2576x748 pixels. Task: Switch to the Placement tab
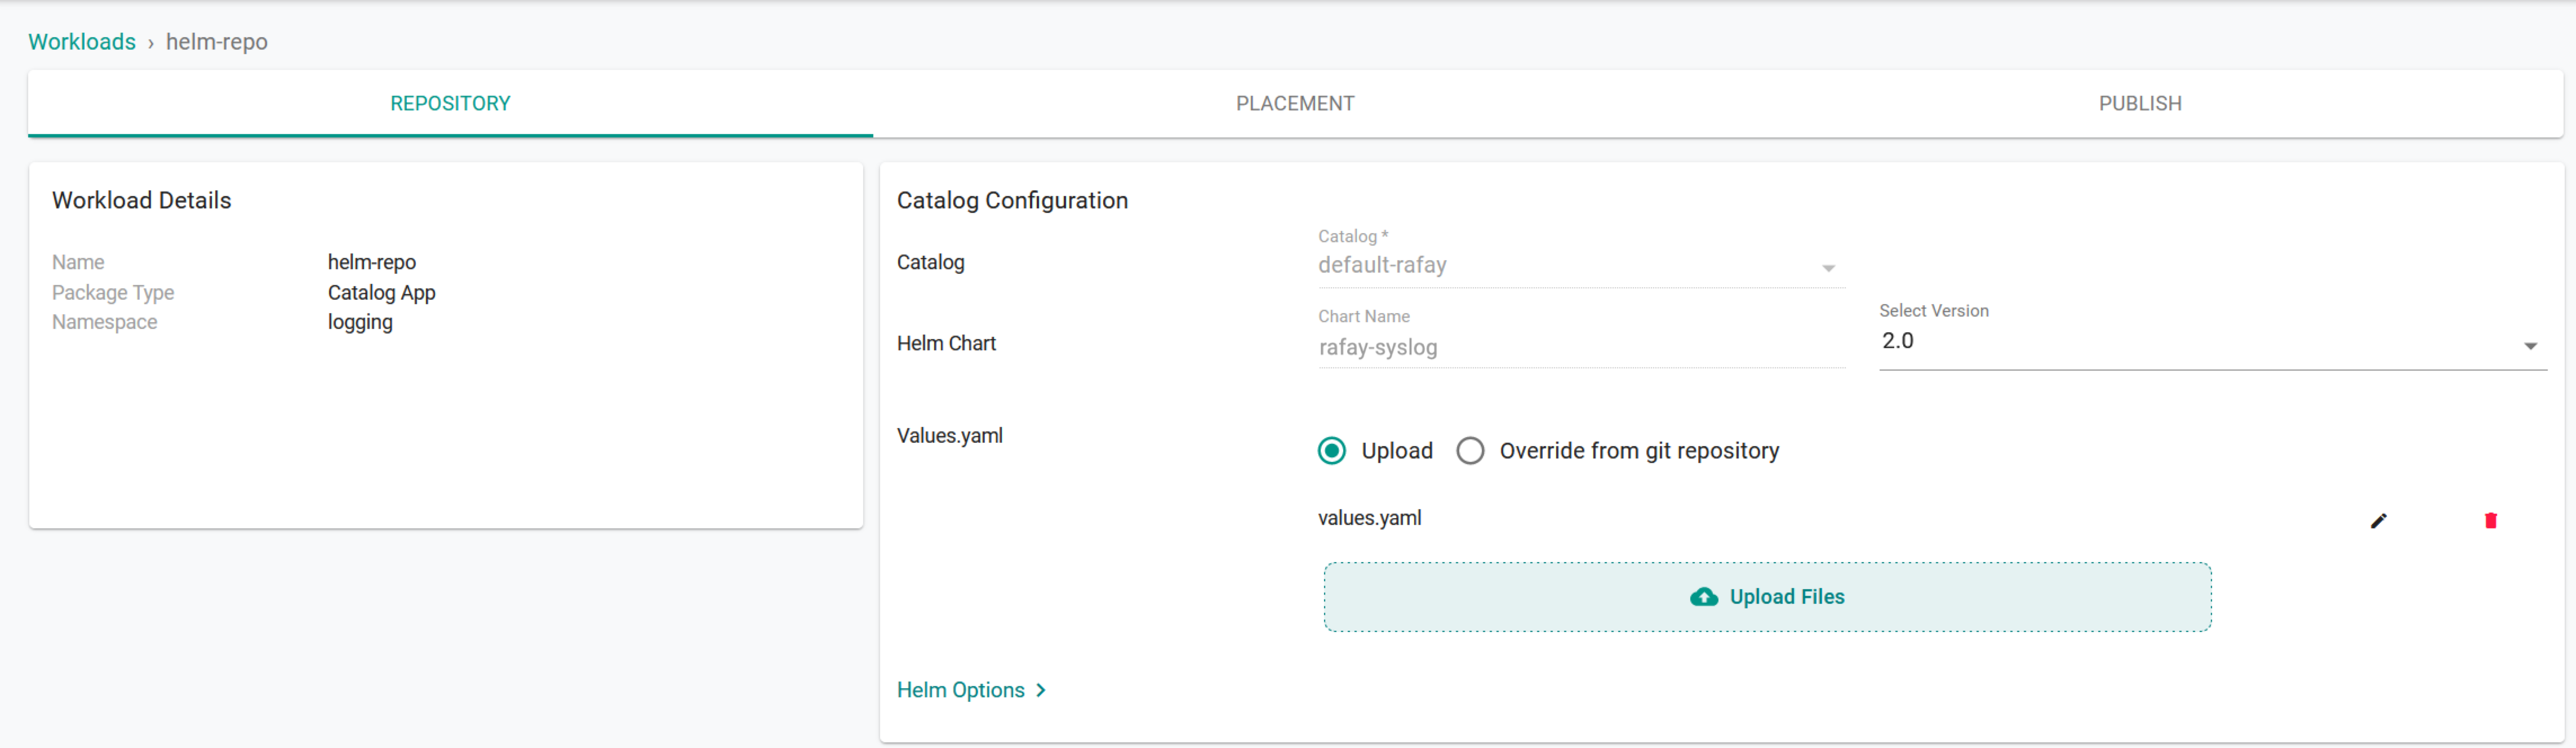(x=1294, y=104)
